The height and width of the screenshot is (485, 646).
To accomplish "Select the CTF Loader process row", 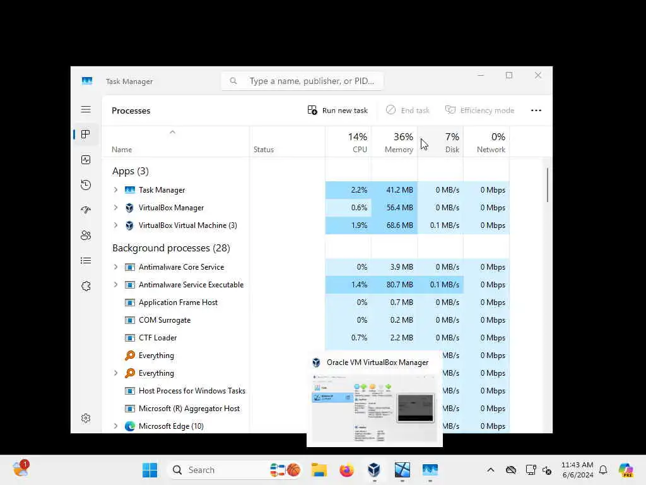I will pos(306,338).
